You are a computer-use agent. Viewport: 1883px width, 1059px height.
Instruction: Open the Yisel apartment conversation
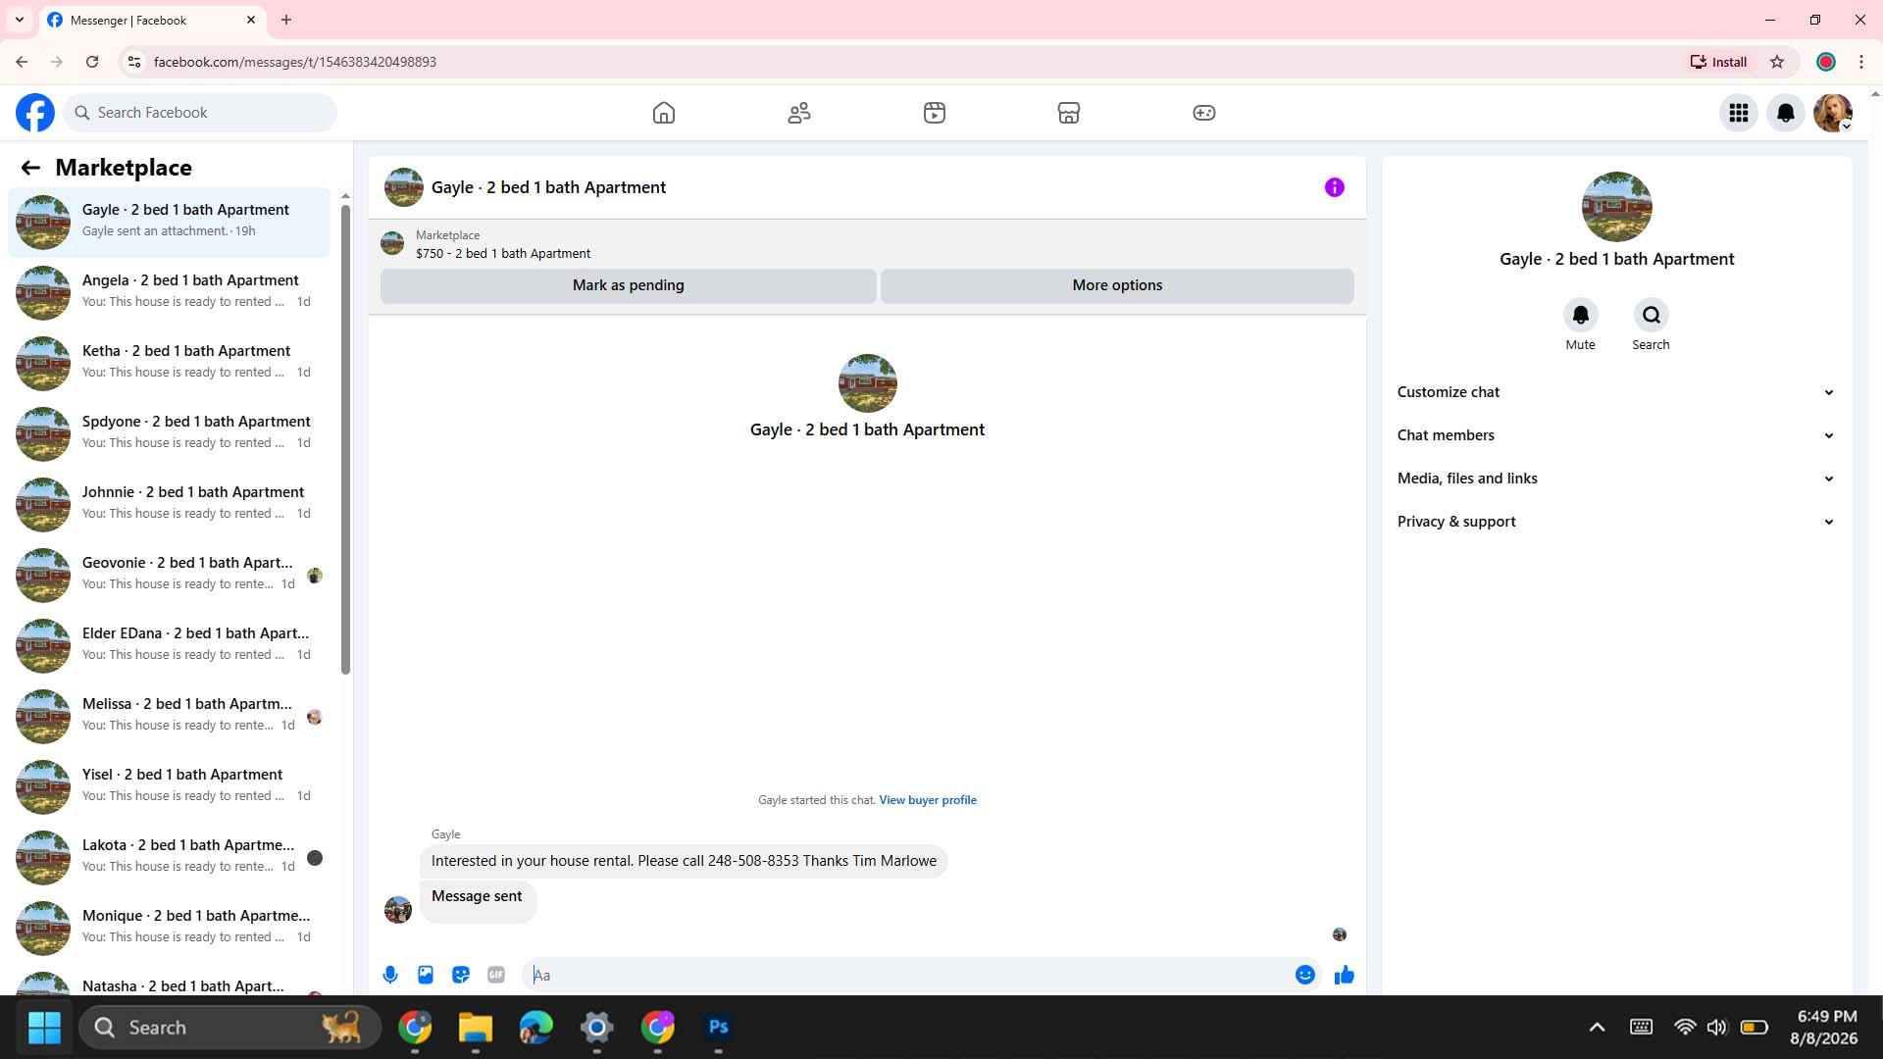(170, 786)
